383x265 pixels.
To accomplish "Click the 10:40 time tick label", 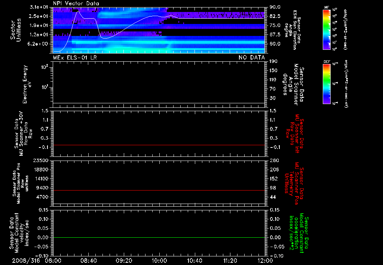I will click(194, 261).
